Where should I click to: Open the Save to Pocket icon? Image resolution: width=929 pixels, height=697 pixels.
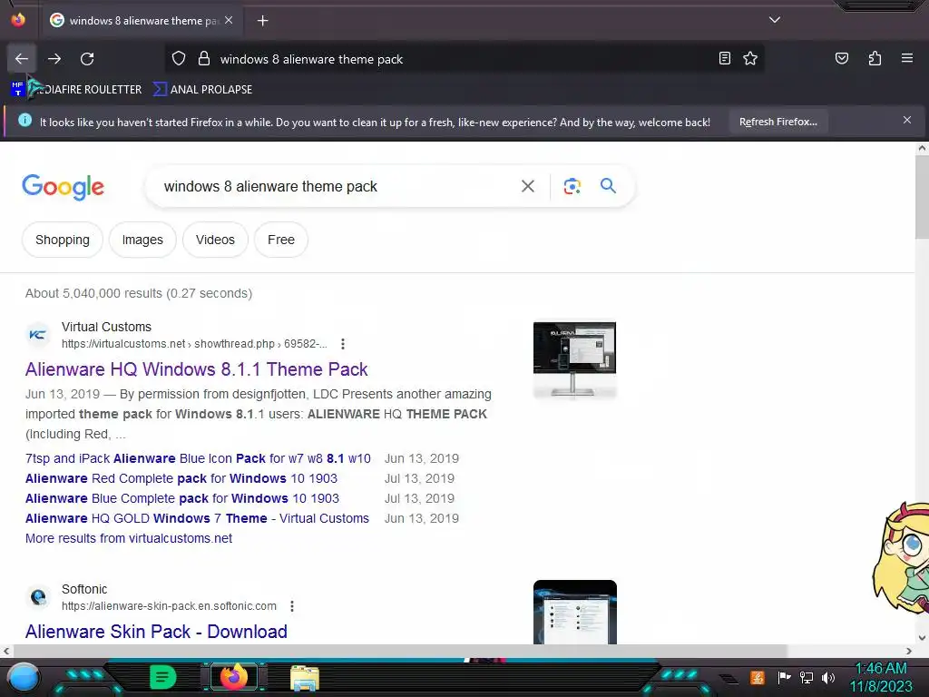pos(841,58)
